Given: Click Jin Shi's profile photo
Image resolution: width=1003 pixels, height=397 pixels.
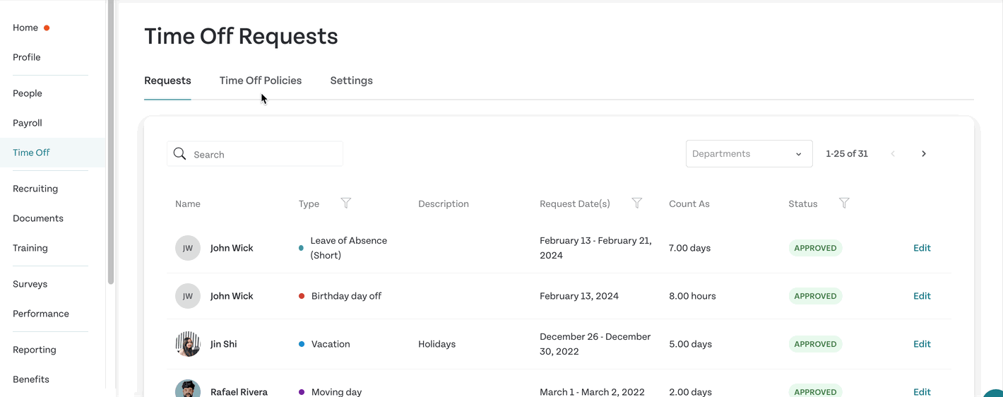Looking at the screenshot, I should pyautogui.click(x=188, y=344).
